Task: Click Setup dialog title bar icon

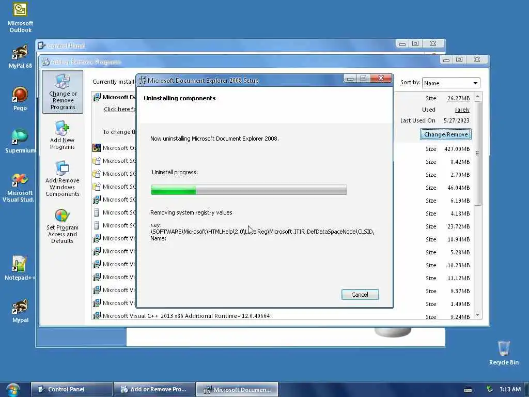Action: [143, 80]
